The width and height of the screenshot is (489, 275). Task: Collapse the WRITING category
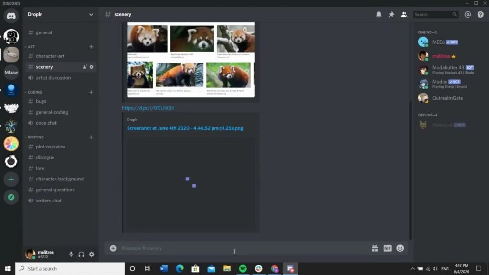coord(34,137)
